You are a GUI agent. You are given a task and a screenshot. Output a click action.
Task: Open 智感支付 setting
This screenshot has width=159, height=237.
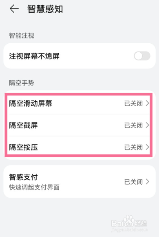tap(79, 181)
